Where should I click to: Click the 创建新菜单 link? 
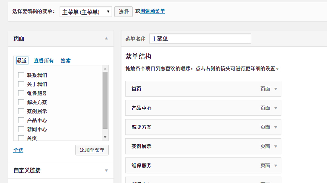pyautogui.click(x=152, y=11)
